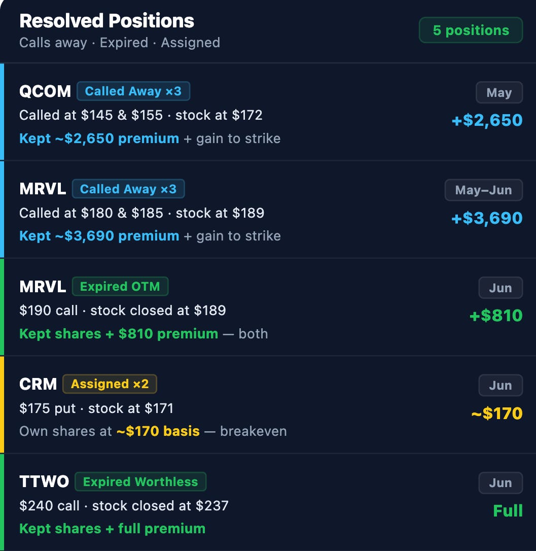This screenshot has width=536, height=551.
Task: Click the Assigned ×2 tag
Action: pyautogui.click(x=110, y=384)
